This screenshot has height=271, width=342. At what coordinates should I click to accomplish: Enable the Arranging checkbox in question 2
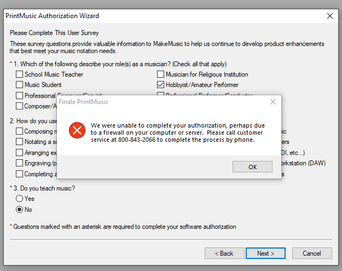(x=20, y=153)
